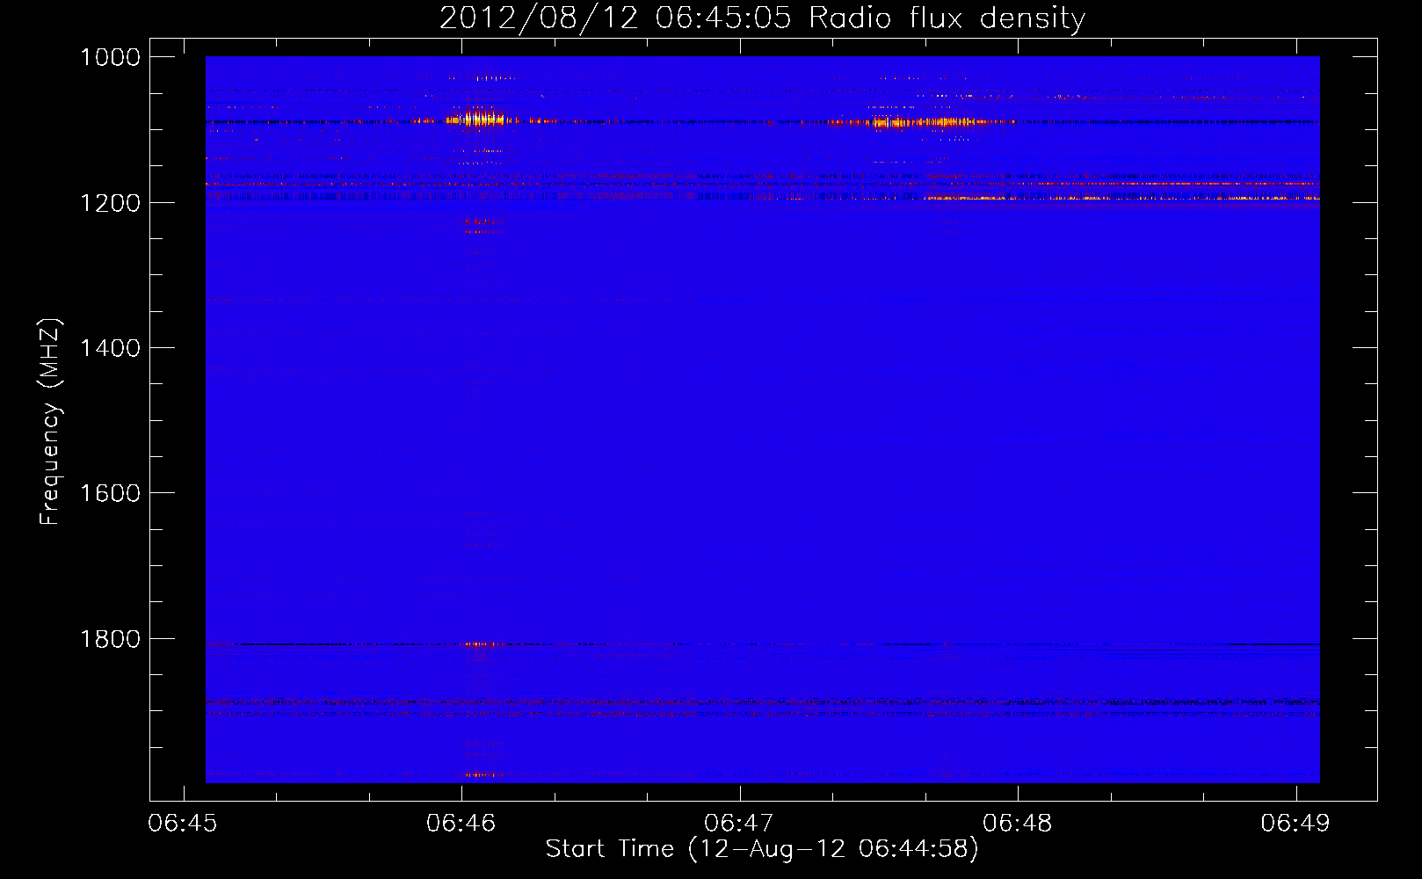Click the 'Frequency (MHZ)' y-axis label
1422x879 pixels.
point(51,421)
